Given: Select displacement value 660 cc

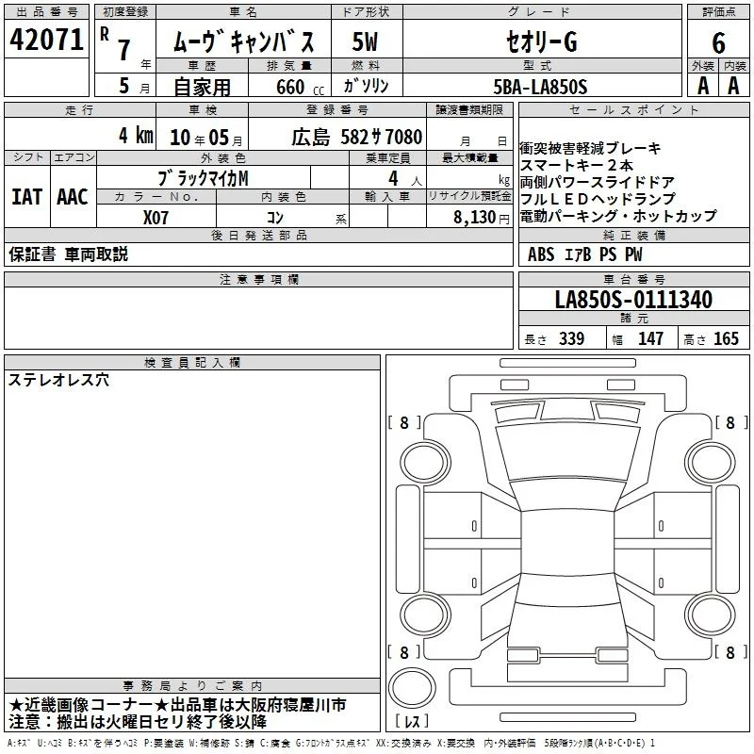Looking at the screenshot, I should click(x=300, y=87).
